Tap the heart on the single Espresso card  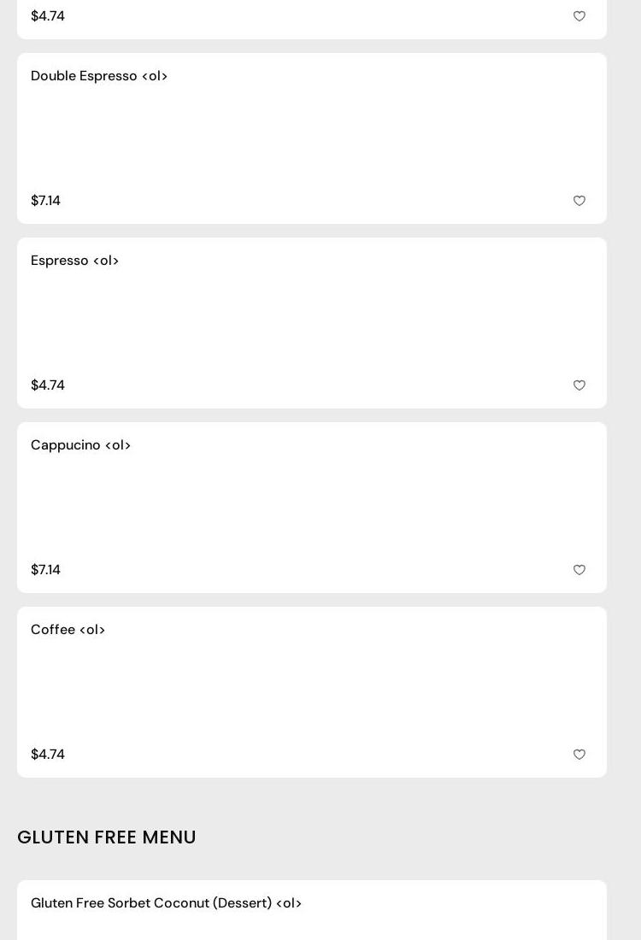point(579,385)
